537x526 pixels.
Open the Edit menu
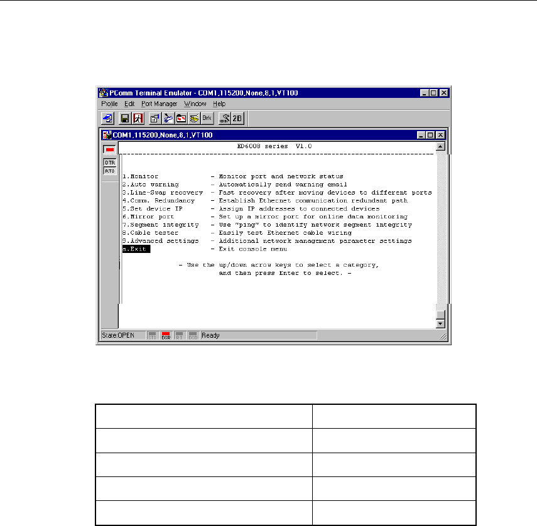[129, 104]
